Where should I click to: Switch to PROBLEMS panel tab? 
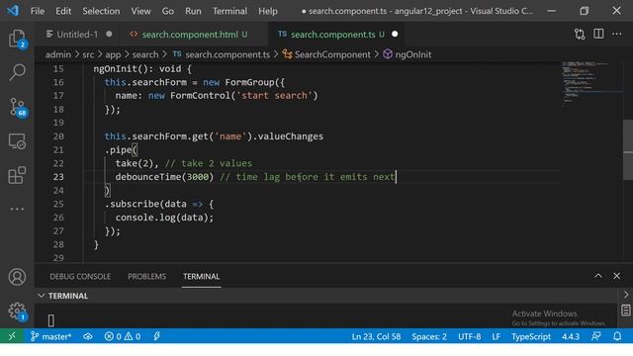[147, 277]
